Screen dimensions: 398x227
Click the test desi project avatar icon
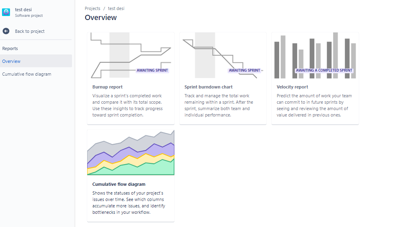click(x=6, y=12)
